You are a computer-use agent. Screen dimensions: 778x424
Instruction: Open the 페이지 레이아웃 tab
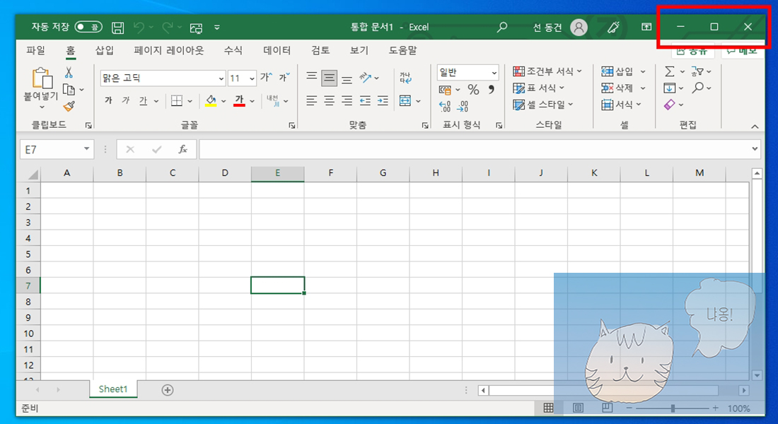tap(169, 50)
